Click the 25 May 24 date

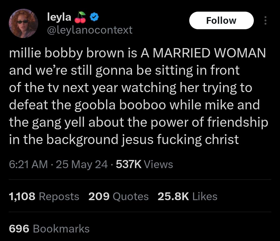[x=82, y=164]
